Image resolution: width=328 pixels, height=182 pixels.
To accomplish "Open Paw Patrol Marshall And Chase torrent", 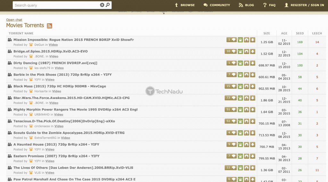I will pyautogui.click(x=74, y=179).
